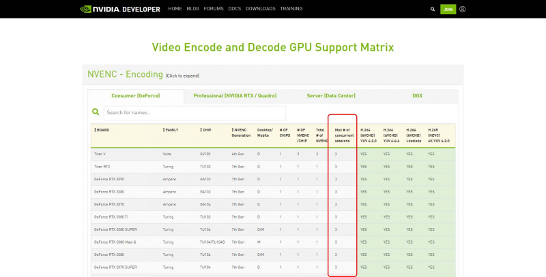Click 'Volta' family cell for Titan V
This screenshot has width=546, height=277.
pos(167,154)
